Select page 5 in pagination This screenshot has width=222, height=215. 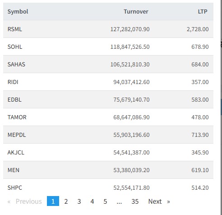click(105, 201)
